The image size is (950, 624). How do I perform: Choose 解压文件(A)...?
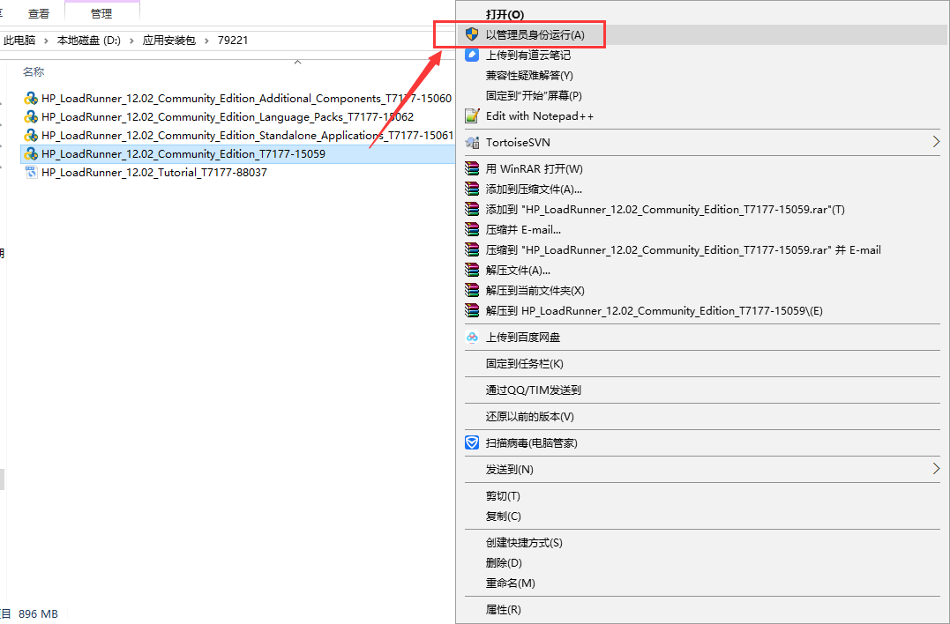pos(702,270)
